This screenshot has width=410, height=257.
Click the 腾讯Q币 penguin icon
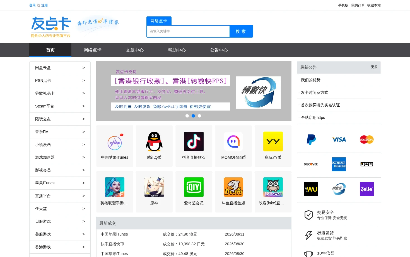click(154, 141)
